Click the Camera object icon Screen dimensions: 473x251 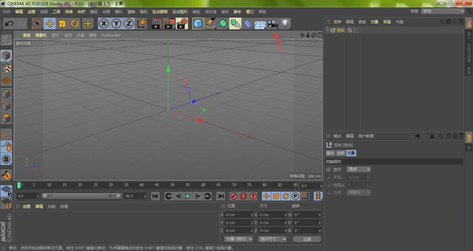point(273,24)
